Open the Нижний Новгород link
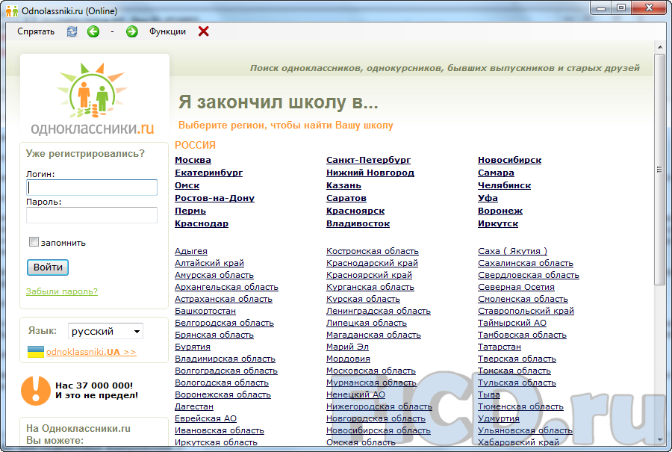672x452 pixels. [370, 173]
